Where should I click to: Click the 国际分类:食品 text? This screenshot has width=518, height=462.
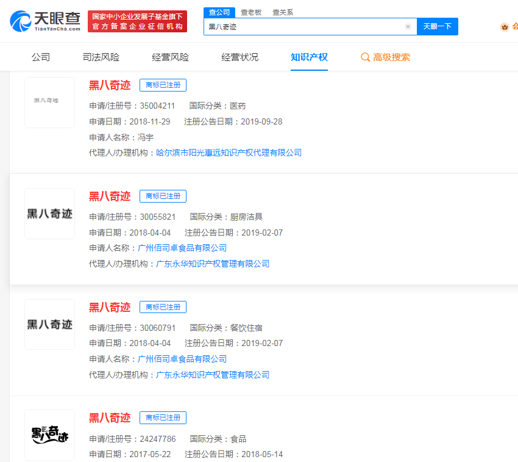point(218,439)
